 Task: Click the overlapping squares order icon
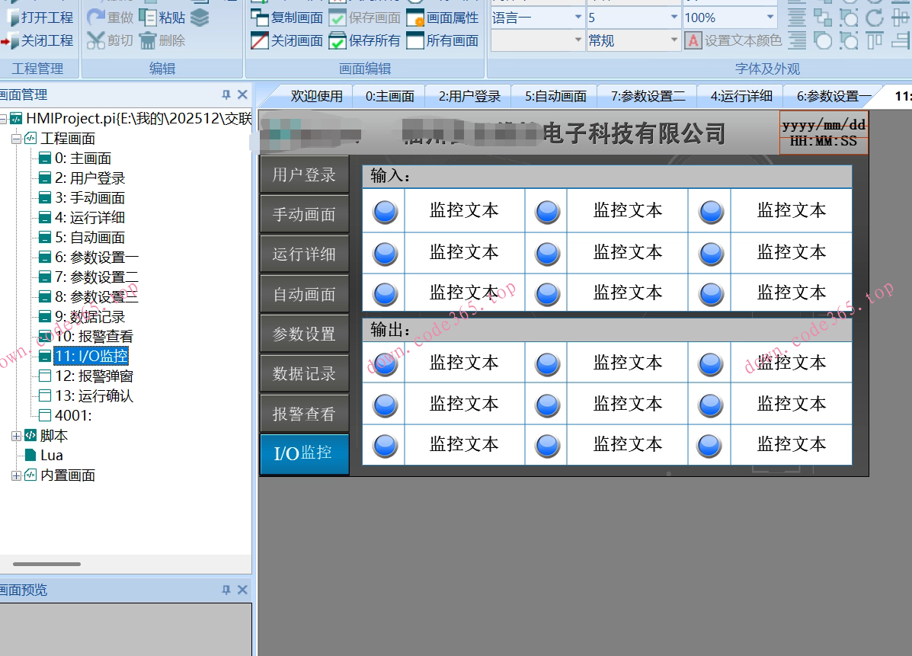[822, 18]
